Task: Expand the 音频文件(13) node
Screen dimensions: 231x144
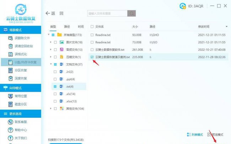Action: pyautogui.click(x=50, y=50)
